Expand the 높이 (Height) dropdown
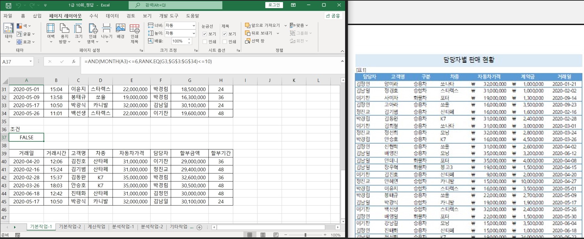This screenshot has width=584, height=239. [x=194, y=33]
